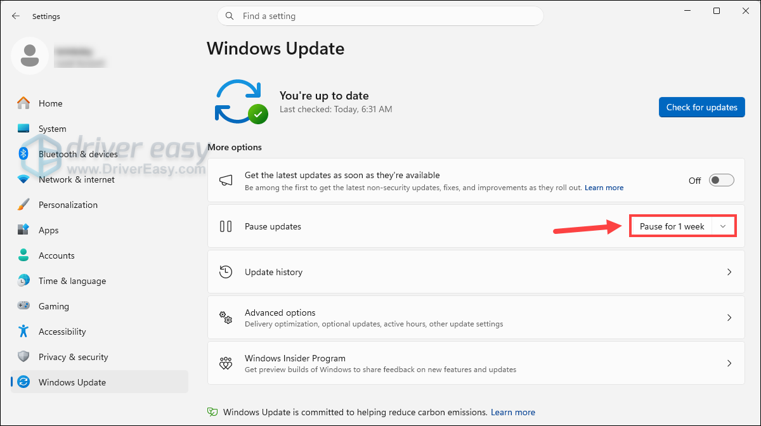This screenshot has width=761, height=426.
Task: Click the Apps icon in sidebar
Action: [x=23, y=230]
